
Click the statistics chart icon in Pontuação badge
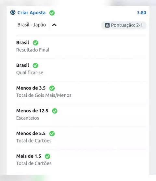pos(107,25)
